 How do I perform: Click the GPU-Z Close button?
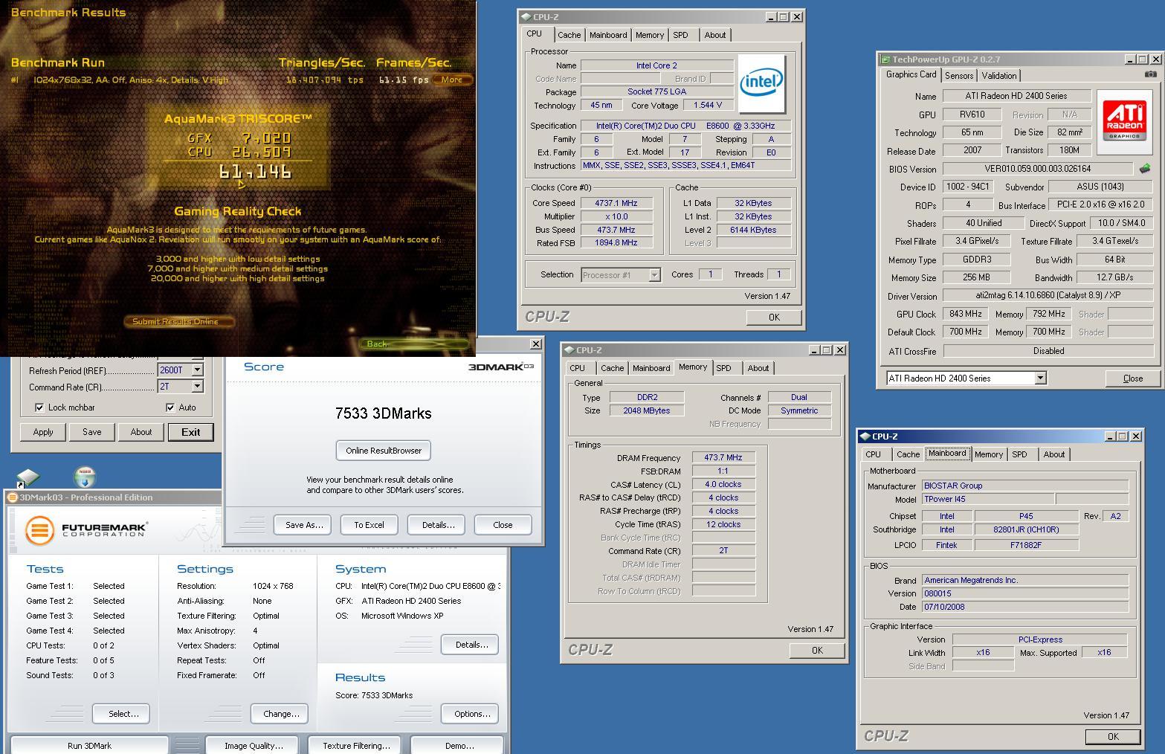pyautogui.click(x=1132, y=378)
